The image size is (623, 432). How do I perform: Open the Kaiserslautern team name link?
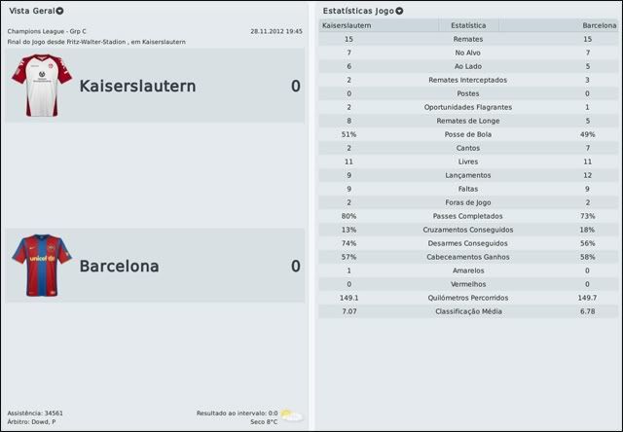coord(137,86)
